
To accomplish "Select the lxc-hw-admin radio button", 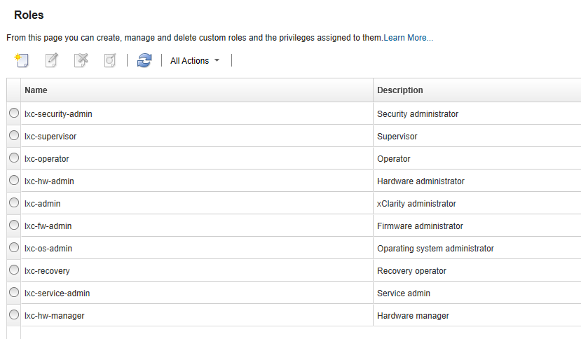I will [14, 181].
